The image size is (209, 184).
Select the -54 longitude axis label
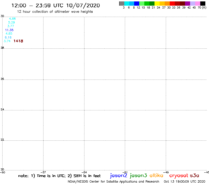(84, 172)
